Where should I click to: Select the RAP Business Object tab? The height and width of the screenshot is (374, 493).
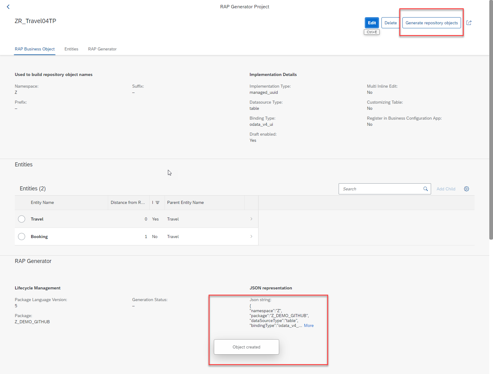point(35,49)
